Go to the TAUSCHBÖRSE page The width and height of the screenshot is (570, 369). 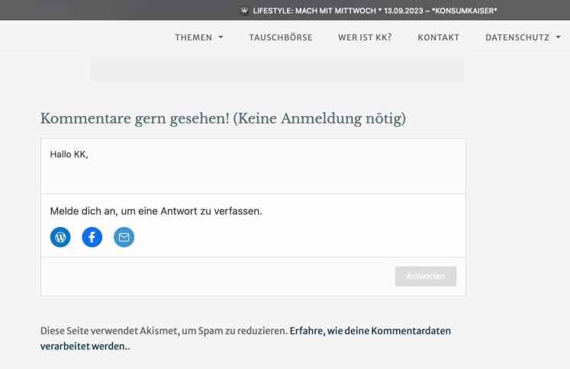[x=280, y=37]
